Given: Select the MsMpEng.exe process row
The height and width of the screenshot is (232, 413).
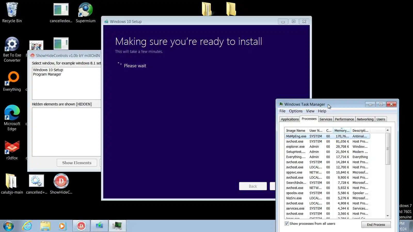Looking at the screenshot, I should [x=327, y=136].
